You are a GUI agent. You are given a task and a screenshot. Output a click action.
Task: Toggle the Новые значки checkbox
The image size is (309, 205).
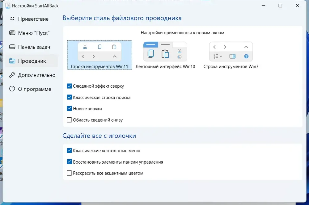click(69, 108)
